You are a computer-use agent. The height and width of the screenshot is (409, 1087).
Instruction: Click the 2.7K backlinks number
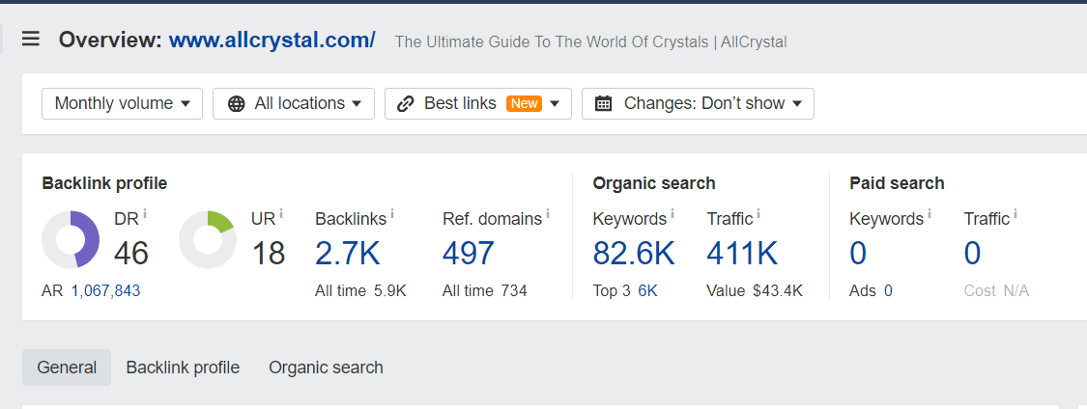347,254
